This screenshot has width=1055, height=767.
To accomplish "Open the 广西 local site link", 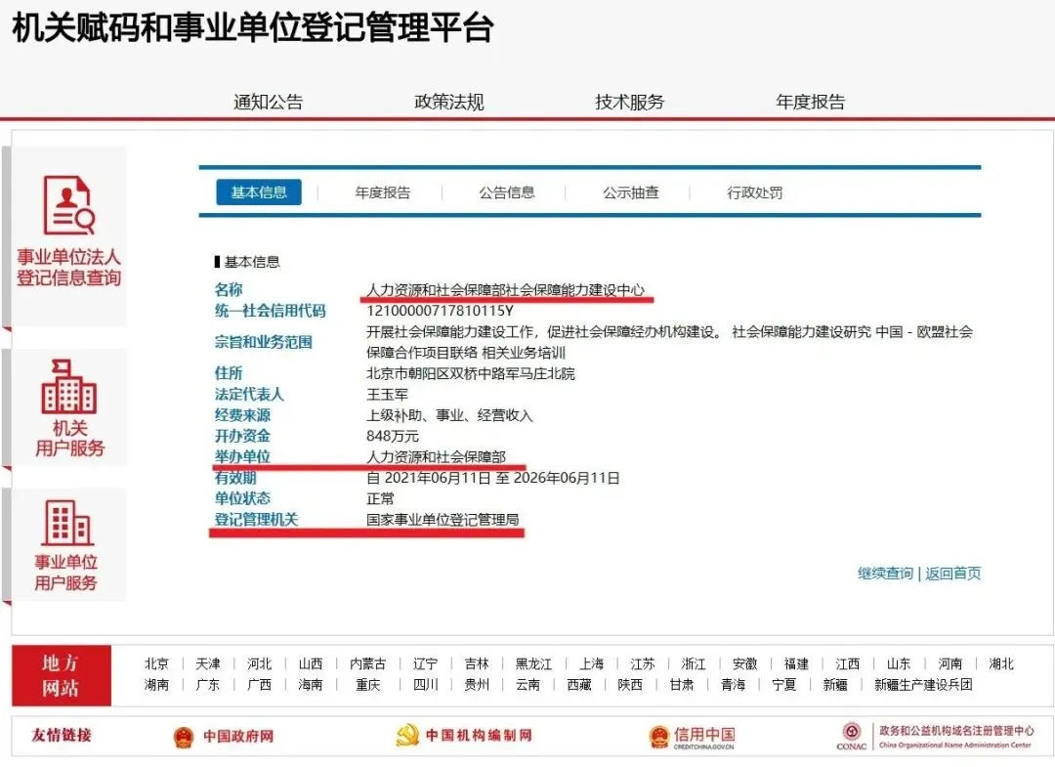I will 258,685.
